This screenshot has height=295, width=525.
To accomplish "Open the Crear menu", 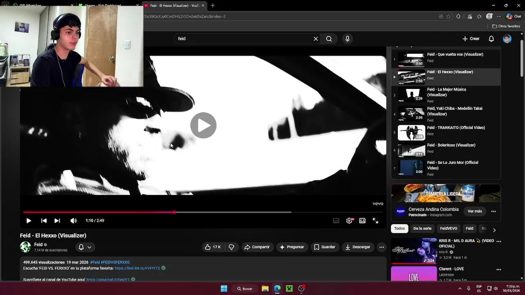I will click(x=470, y=39).
